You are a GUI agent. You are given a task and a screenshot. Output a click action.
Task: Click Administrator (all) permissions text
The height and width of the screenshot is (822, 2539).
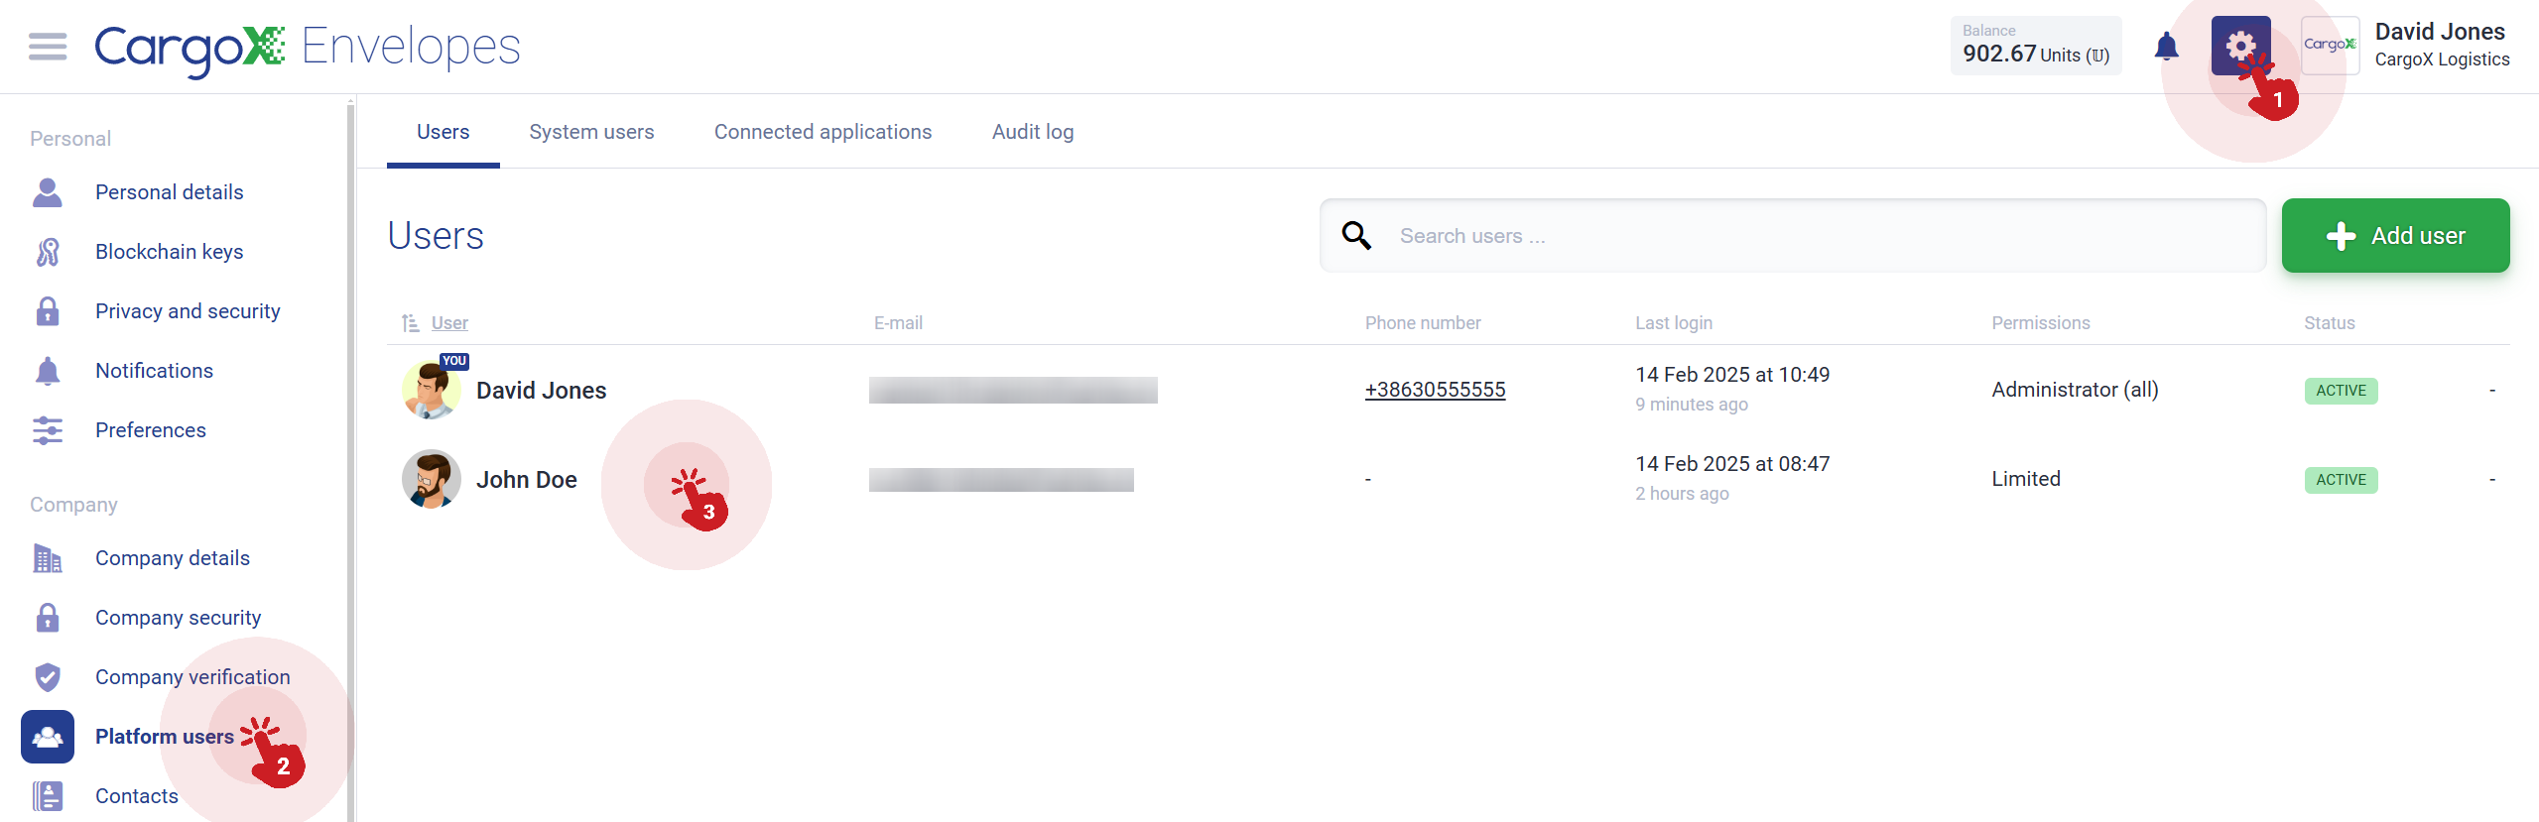coord(2075,390)
